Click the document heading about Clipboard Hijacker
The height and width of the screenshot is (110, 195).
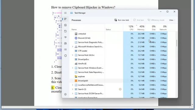click(83, 7)
